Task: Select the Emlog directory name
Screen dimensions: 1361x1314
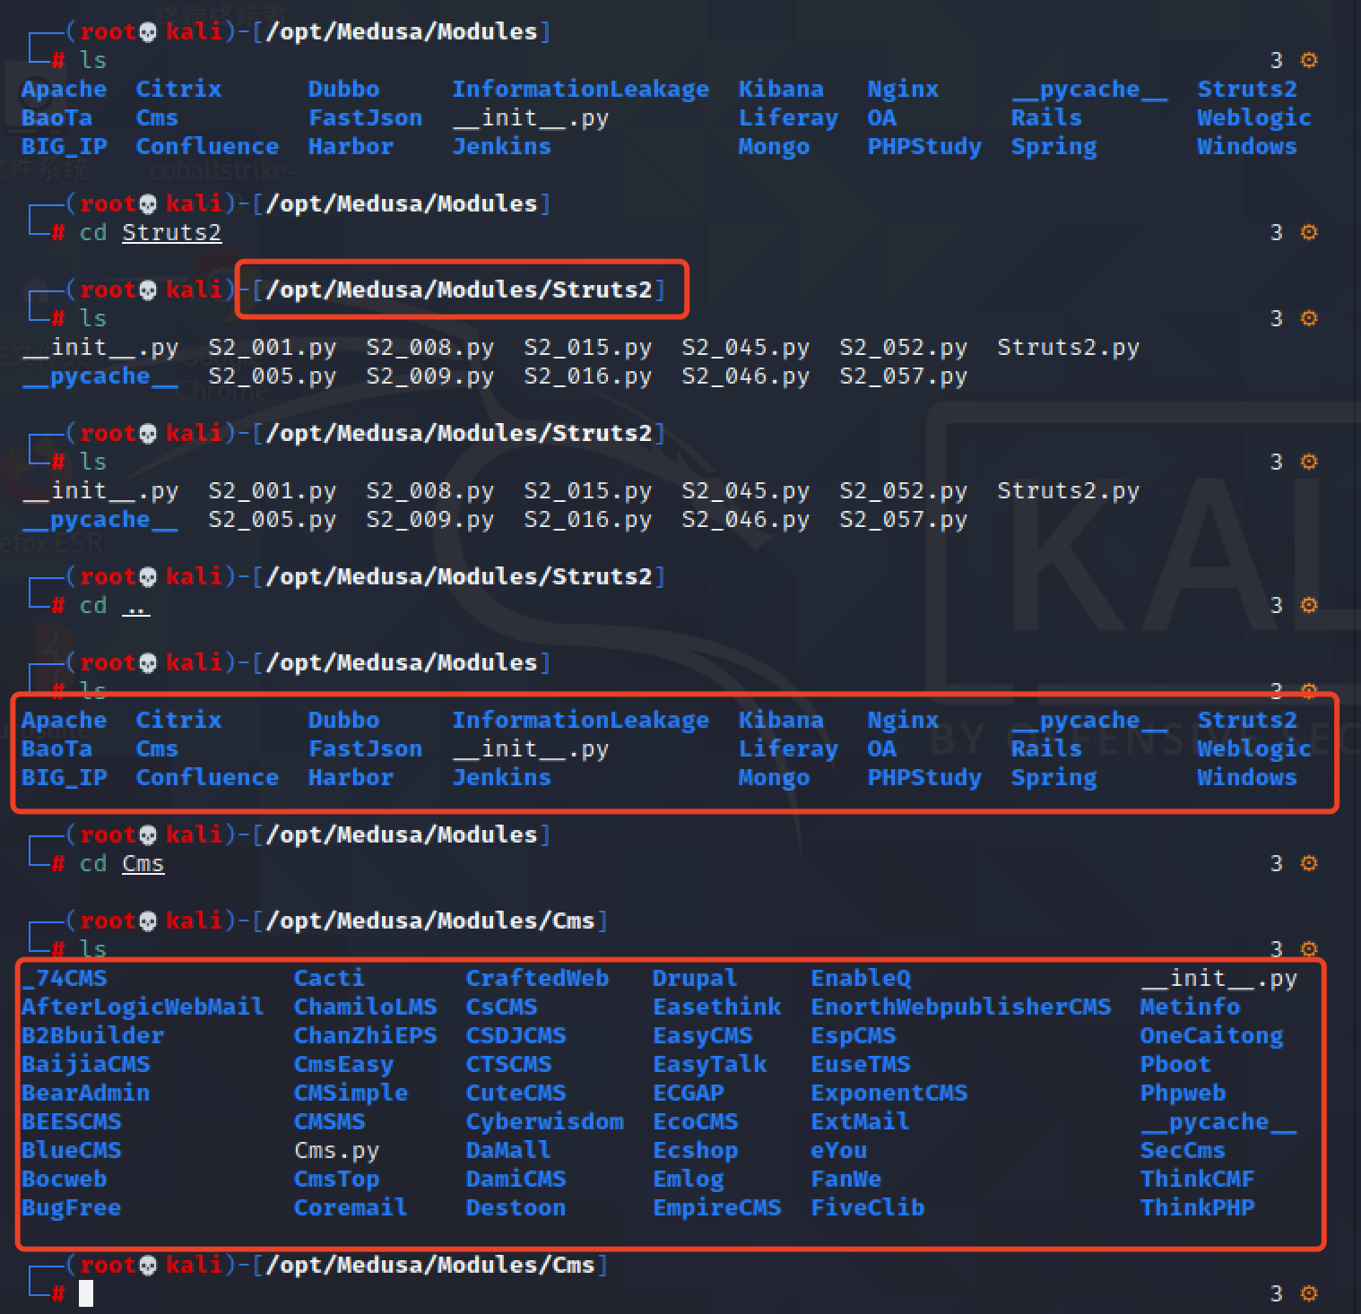Action: 688,1180
